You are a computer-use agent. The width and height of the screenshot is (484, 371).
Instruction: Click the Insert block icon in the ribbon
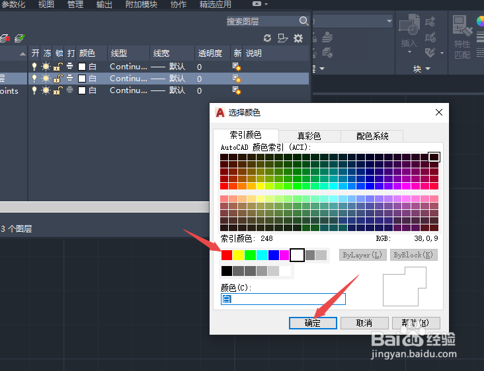pos(409,24)
